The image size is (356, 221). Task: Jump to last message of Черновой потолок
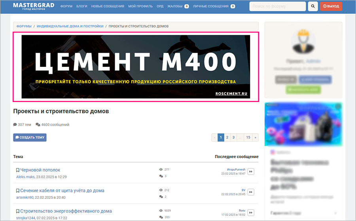pos(251,172)
